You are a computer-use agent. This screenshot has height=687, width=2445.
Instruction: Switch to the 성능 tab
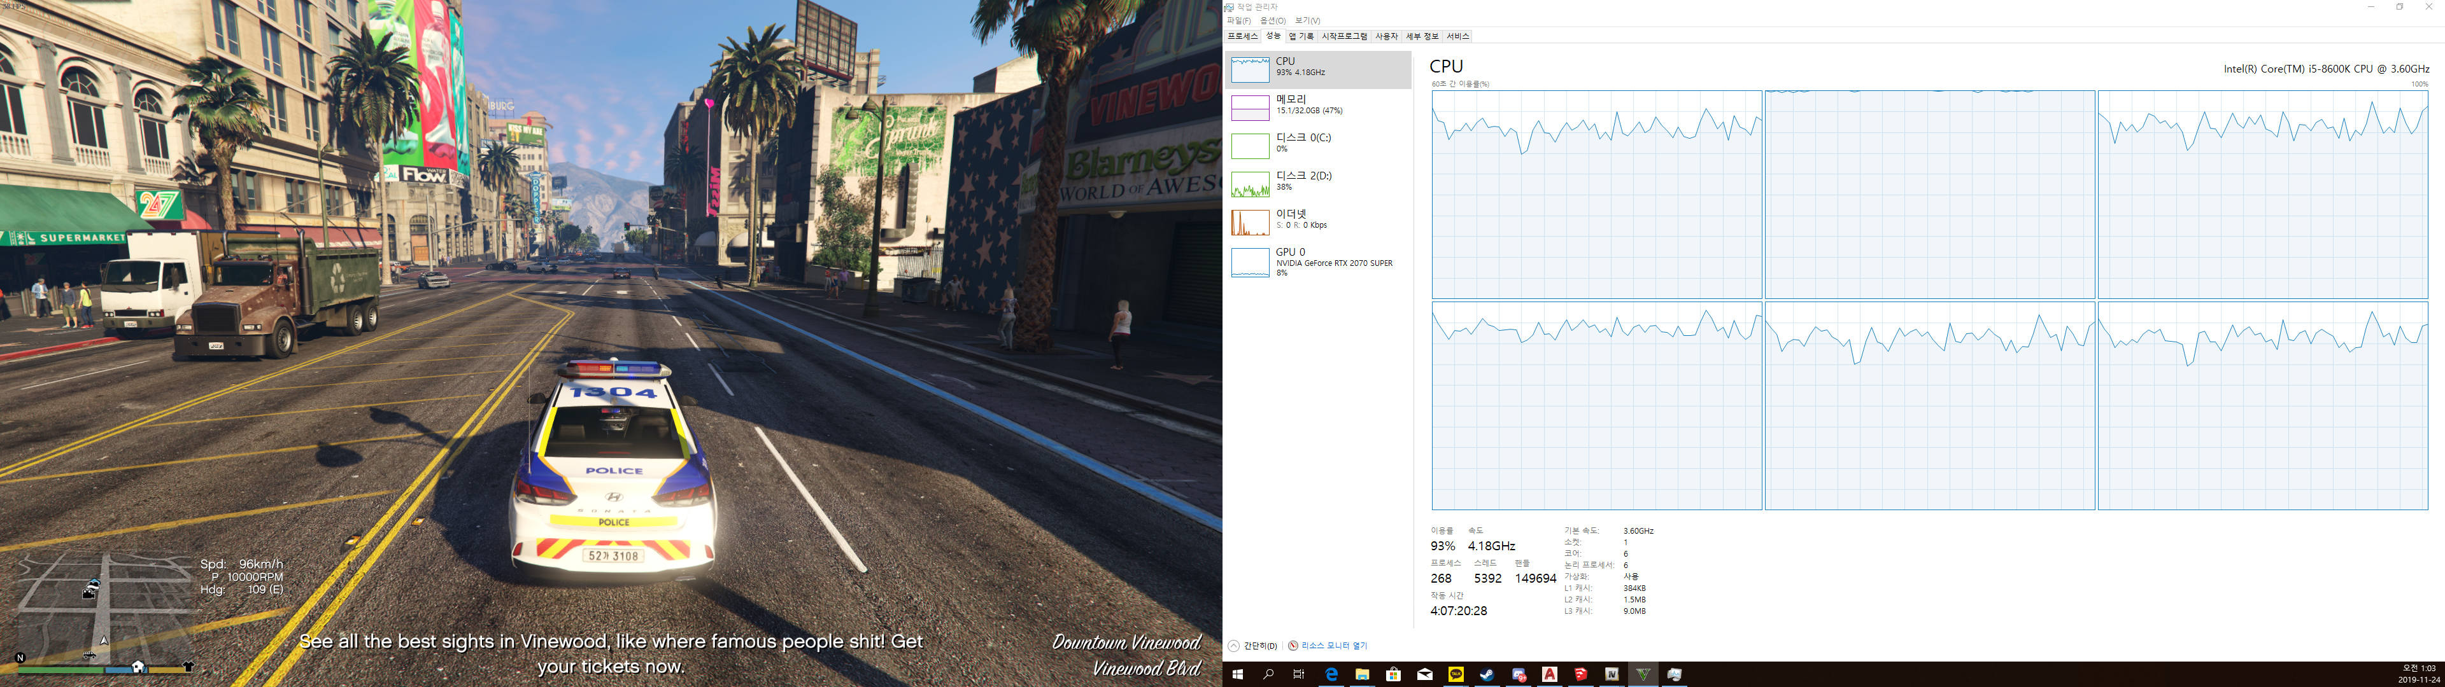click(x=1273, y=36)
